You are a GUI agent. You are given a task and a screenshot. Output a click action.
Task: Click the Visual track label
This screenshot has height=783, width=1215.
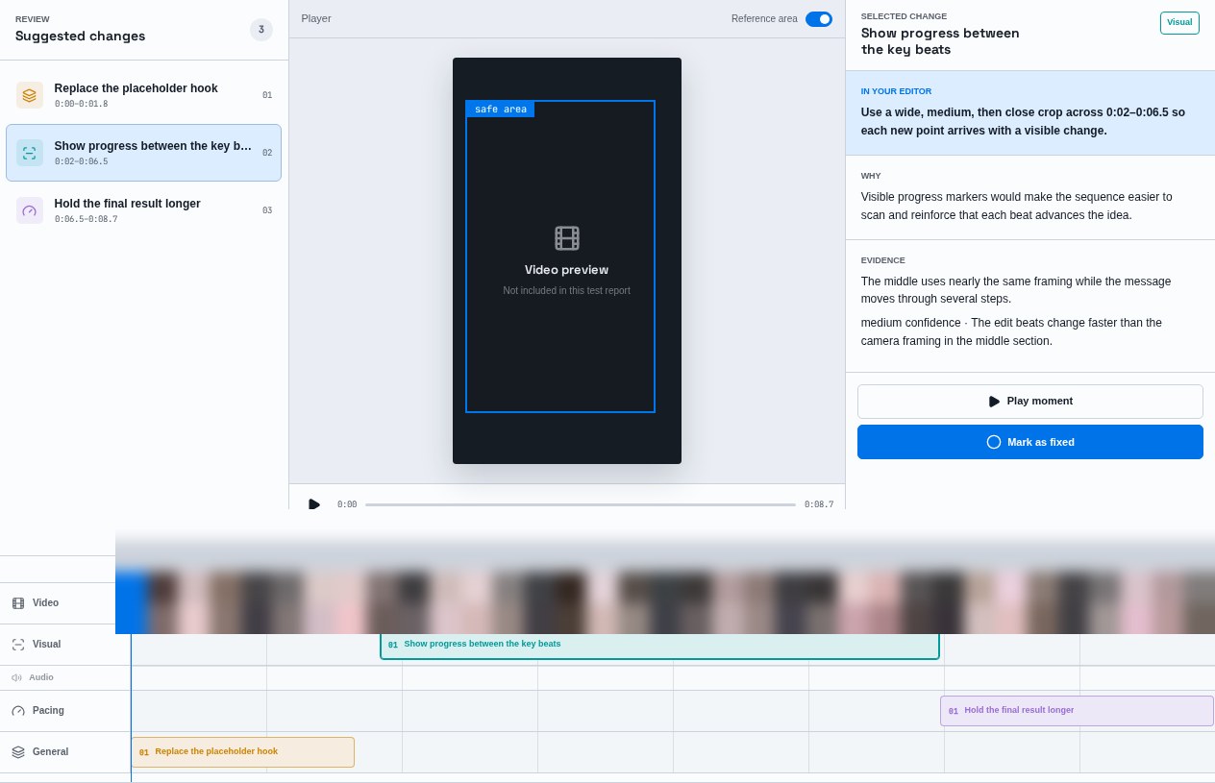coord(46,645)
